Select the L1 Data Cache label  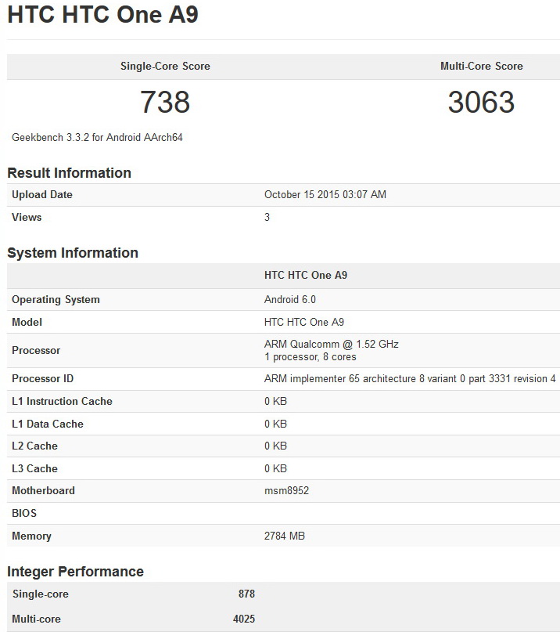48,424
